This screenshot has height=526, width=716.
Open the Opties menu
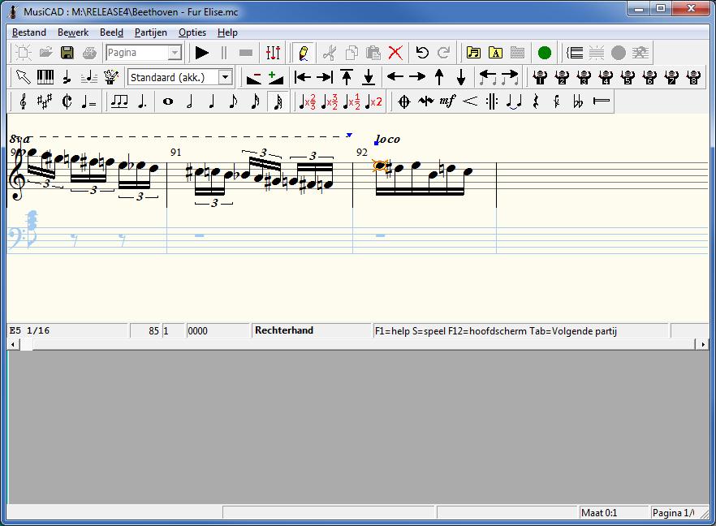pyautogui.click(x=192, y=32)
